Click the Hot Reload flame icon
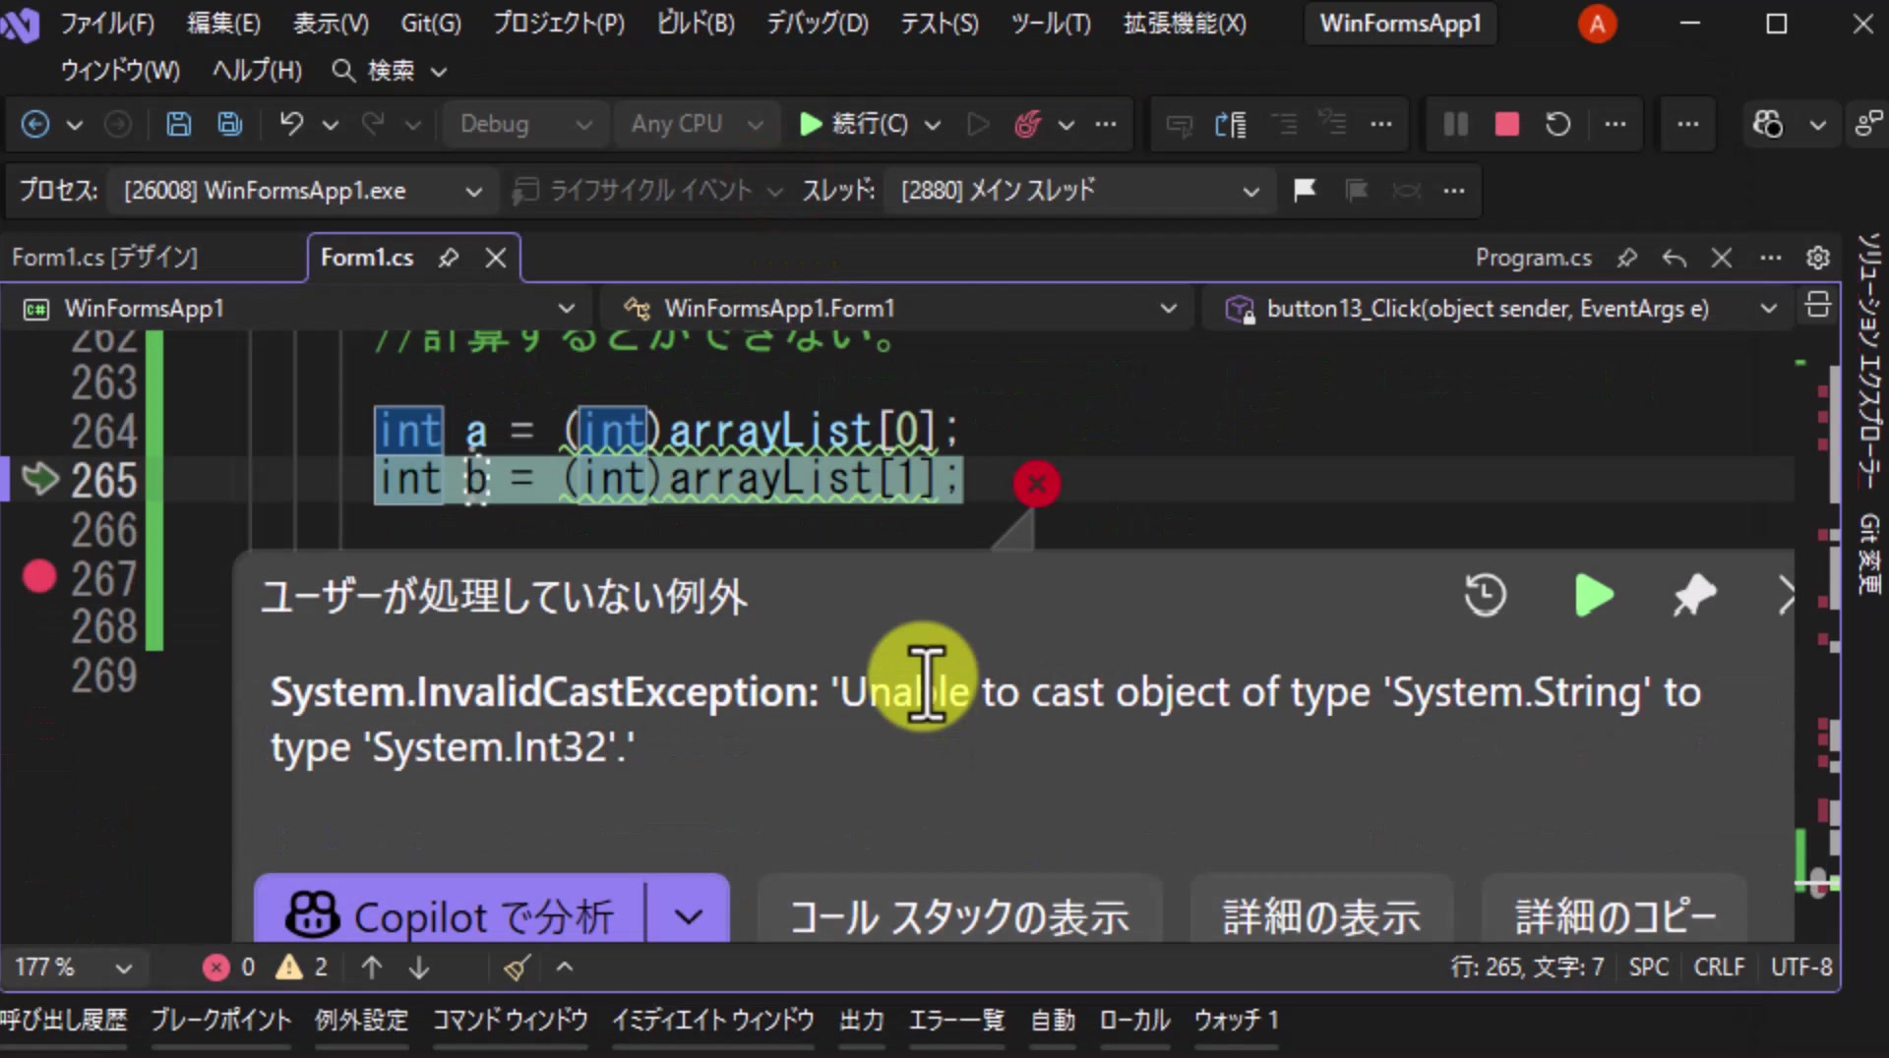1889x1058 pixels. (1028, 124)
